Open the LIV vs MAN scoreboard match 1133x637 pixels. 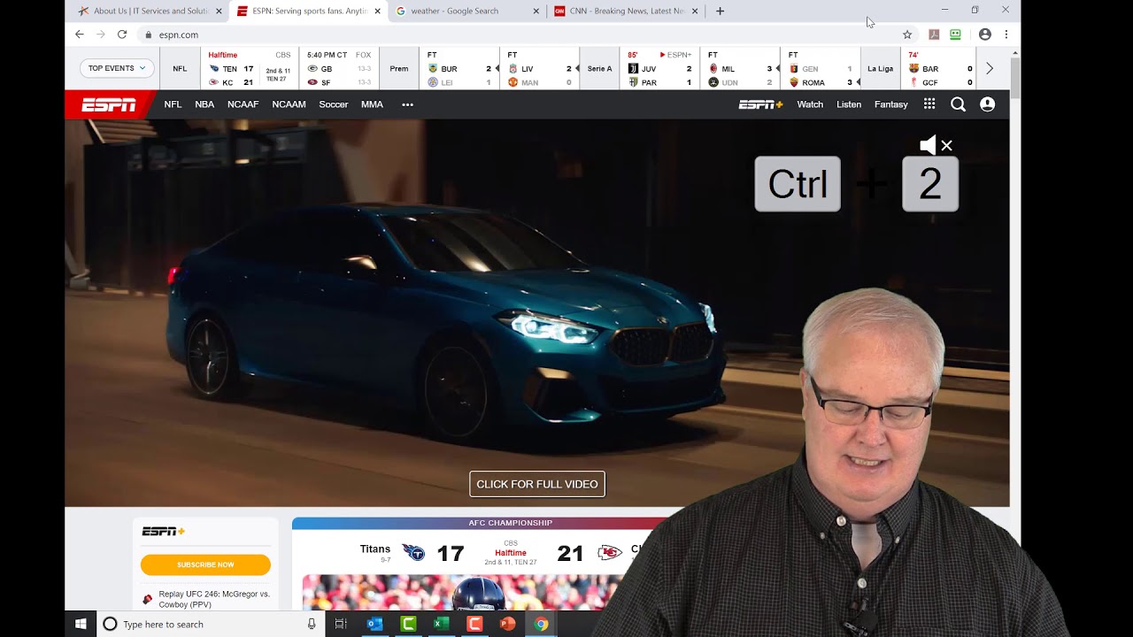click(x=540, y=68)
